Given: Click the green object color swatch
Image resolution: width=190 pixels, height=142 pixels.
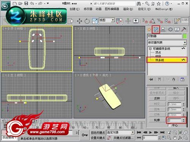Looking at the screenshot, I should click(x=185, y=36).
